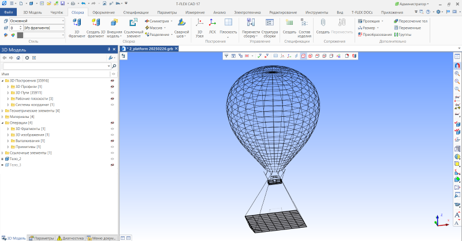
Task: Click the Ссылочный элемент tool icon
Action: [133, 23]
